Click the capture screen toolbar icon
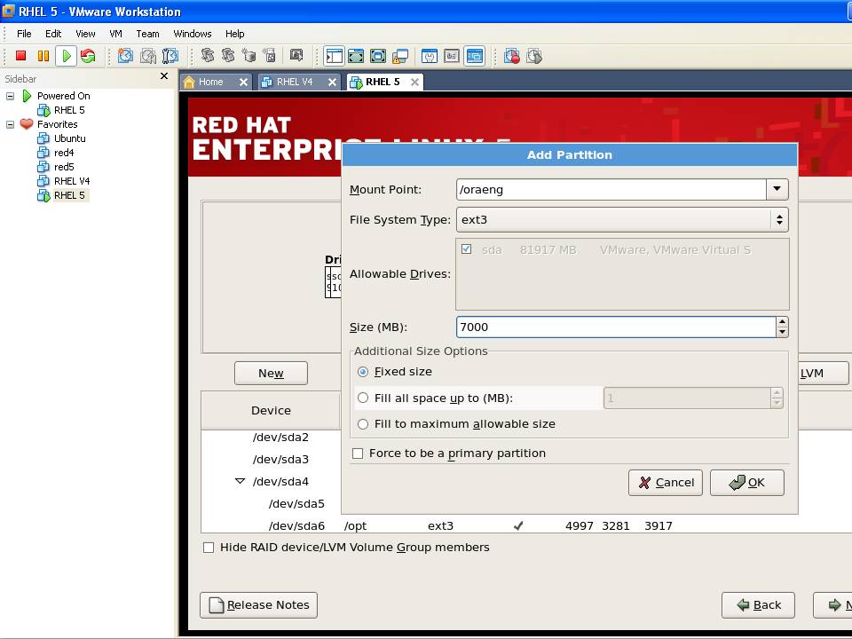852x639 pixels. [296, 55]
